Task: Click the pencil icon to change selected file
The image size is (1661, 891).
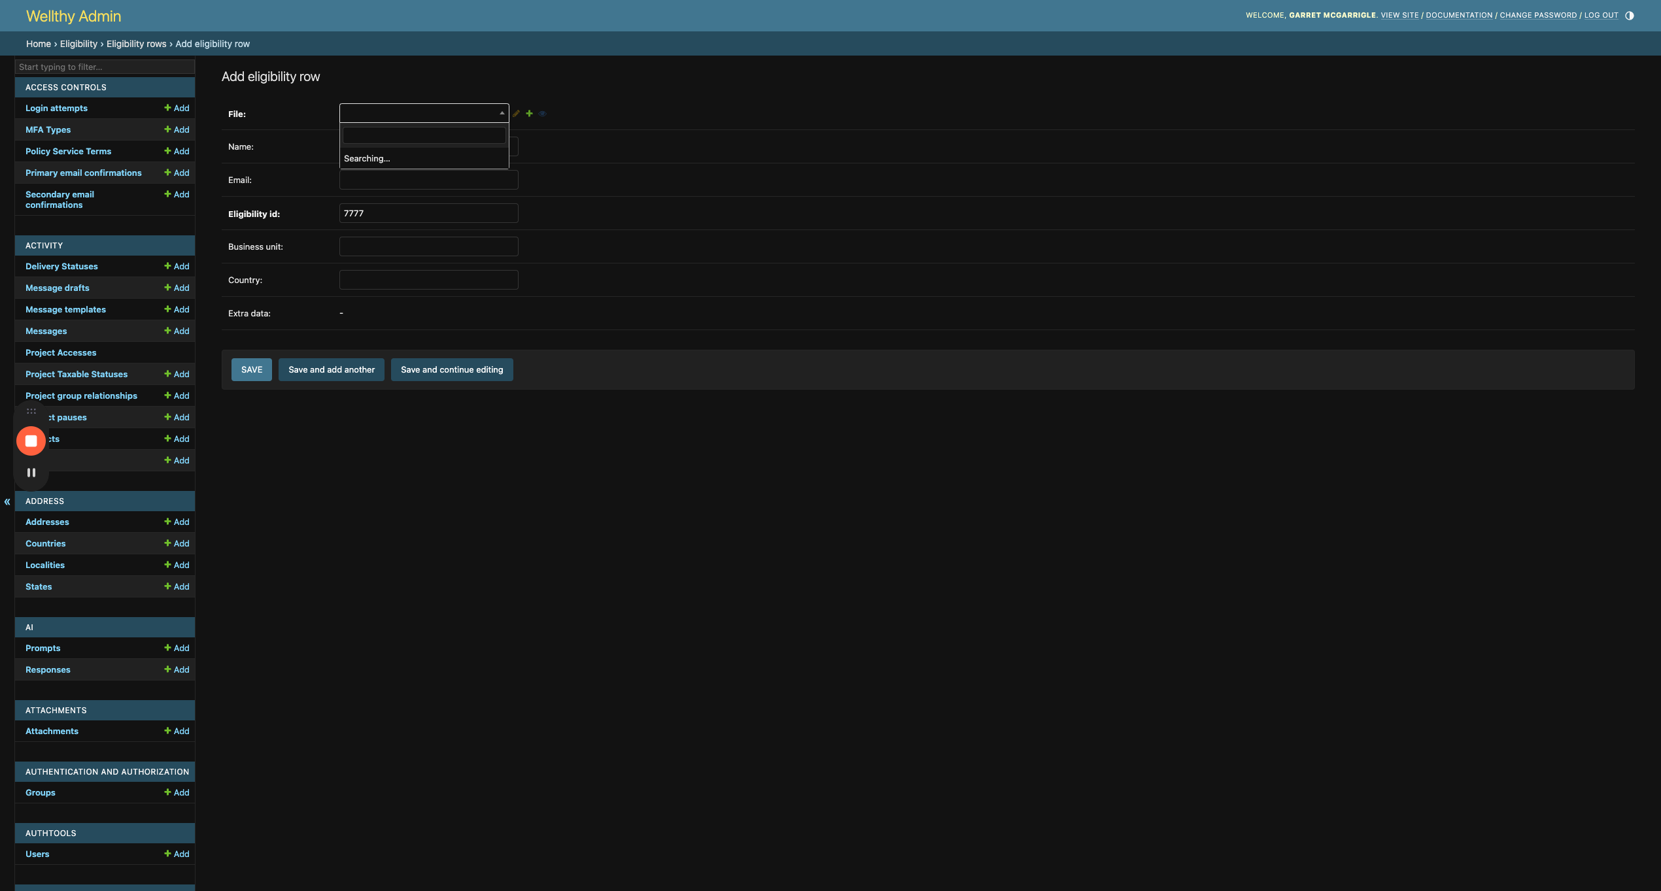Action: (516, 114)
